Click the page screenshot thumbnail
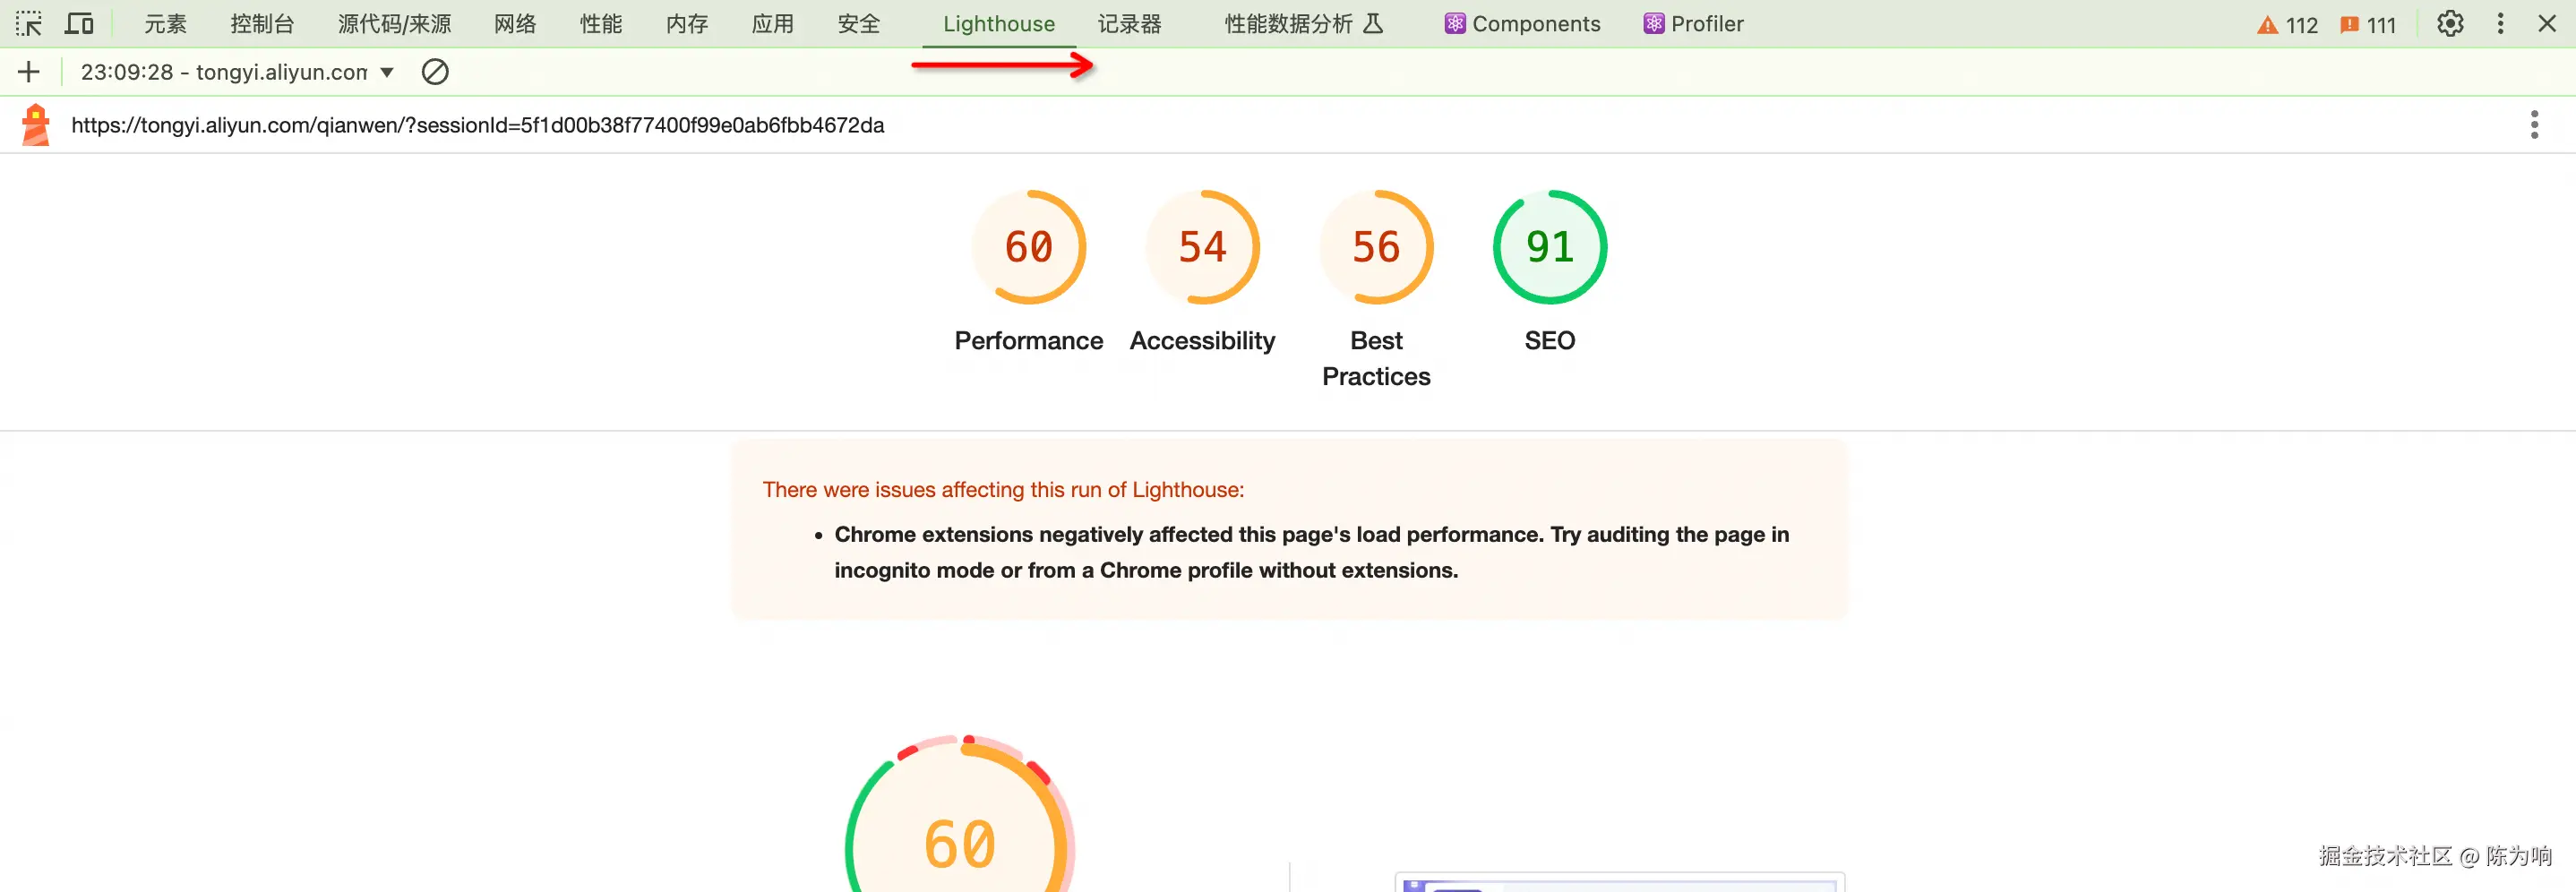 click(x=1620, y=882)
